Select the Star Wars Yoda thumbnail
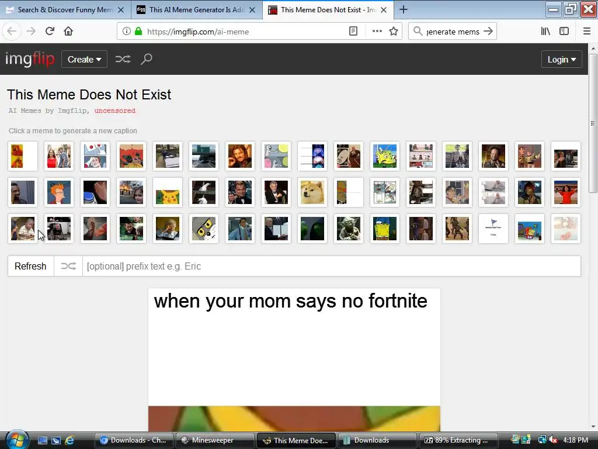The width and height of the screenshot is (598, 449). coord(349,229)
